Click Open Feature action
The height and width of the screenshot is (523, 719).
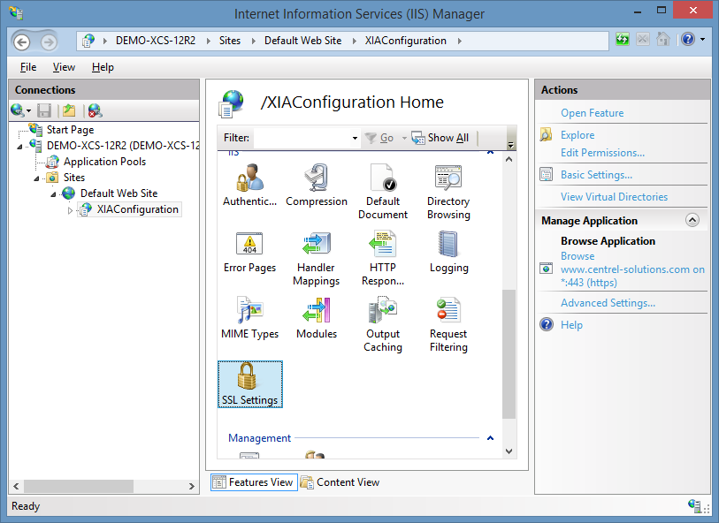pos(592,113)
